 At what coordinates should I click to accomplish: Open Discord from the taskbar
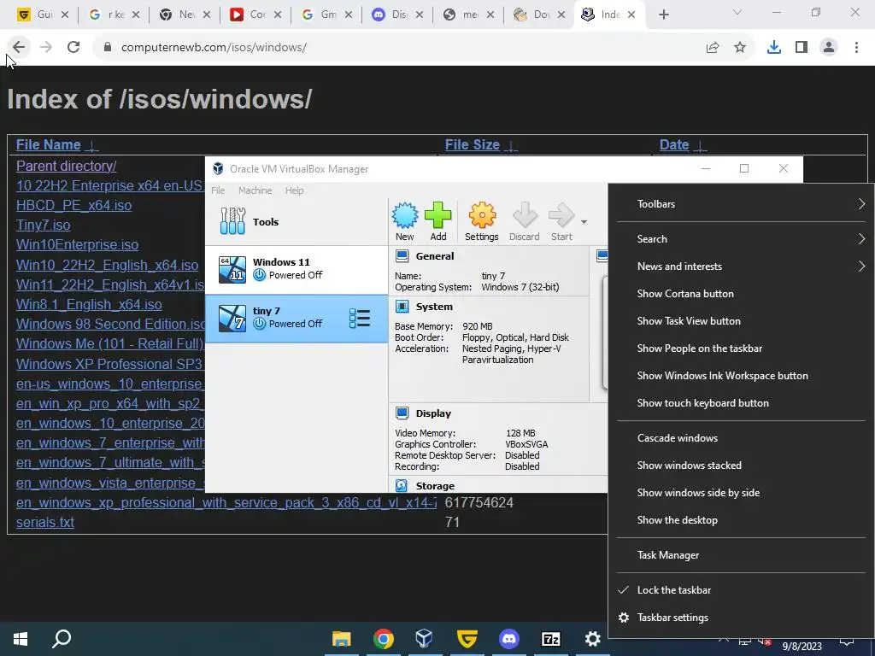pyautogui.click(x=509, y=639)
